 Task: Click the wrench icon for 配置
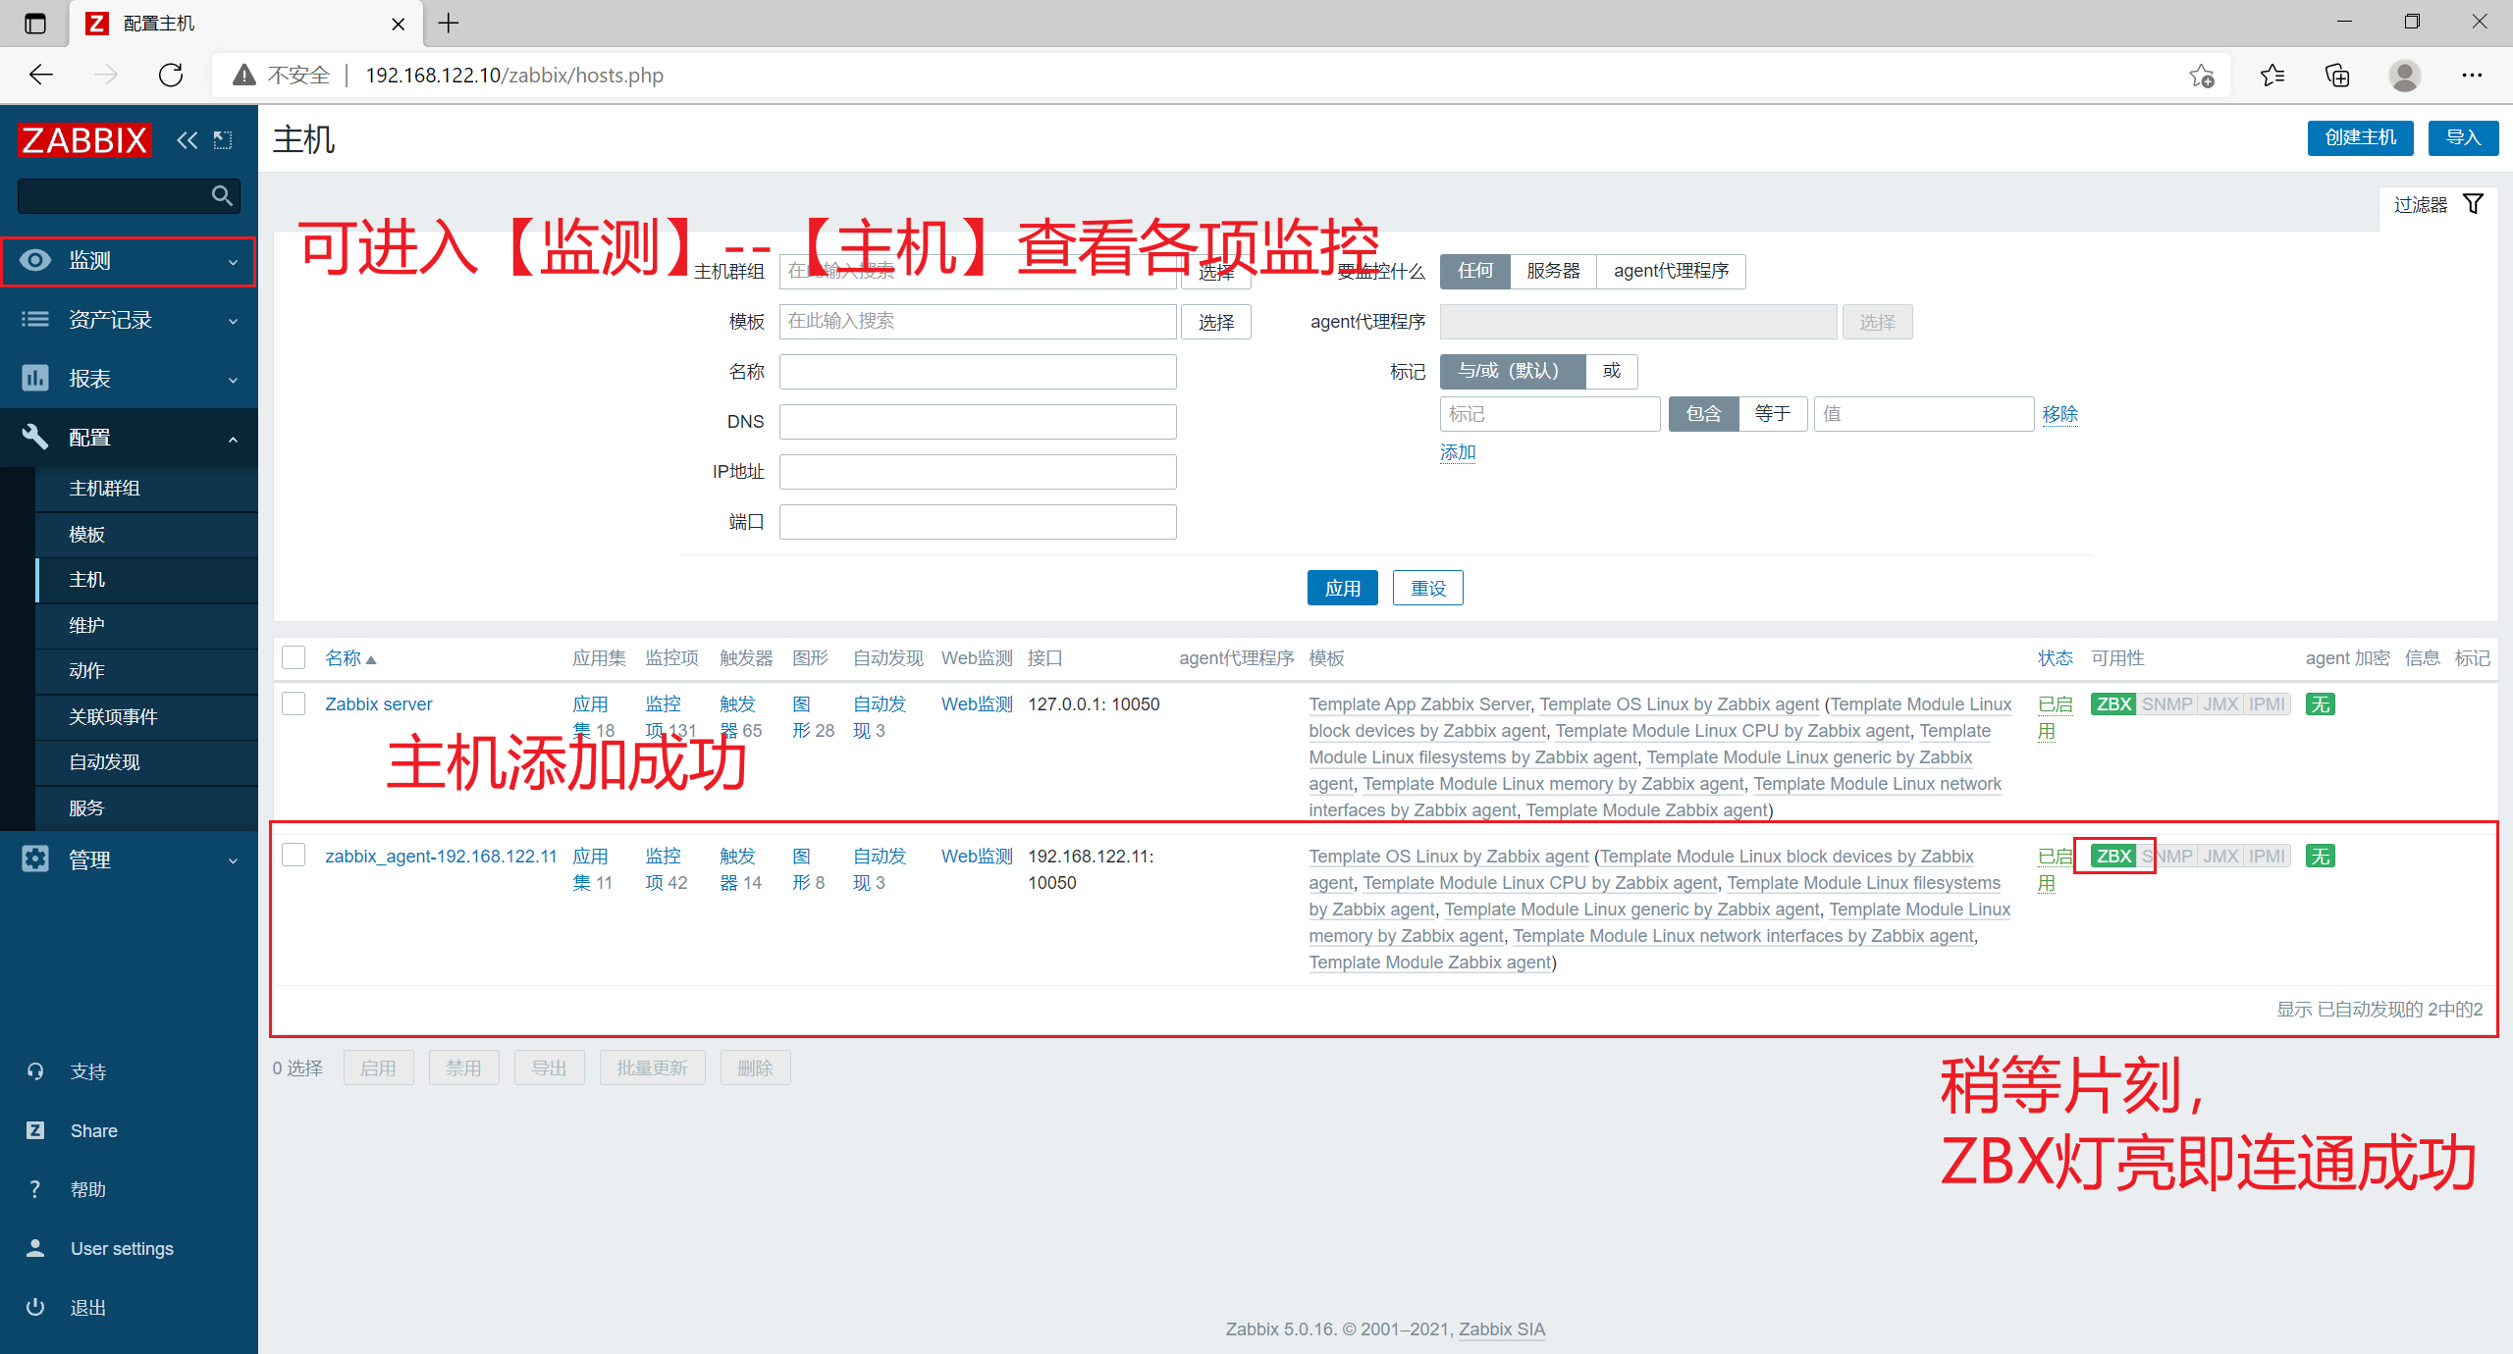point(35,437)
